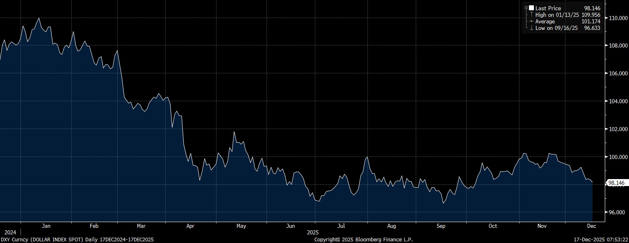Click the High marker icon in legend
The width and height of the screenshot is (629, 243).
(x=531, y=15)
